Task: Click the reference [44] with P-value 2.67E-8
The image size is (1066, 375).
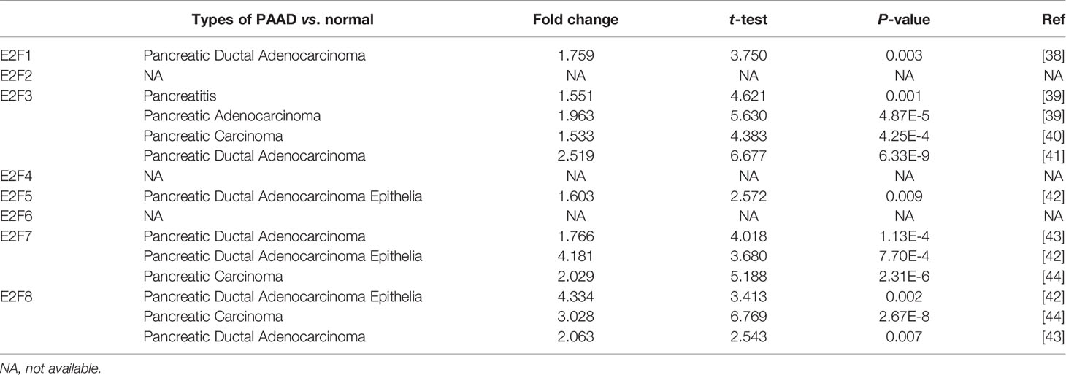Action: (x=1054, y=317)
